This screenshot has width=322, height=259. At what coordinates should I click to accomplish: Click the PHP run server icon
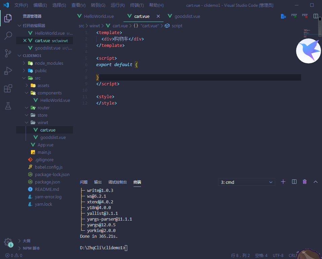click(x=294, y=16)
